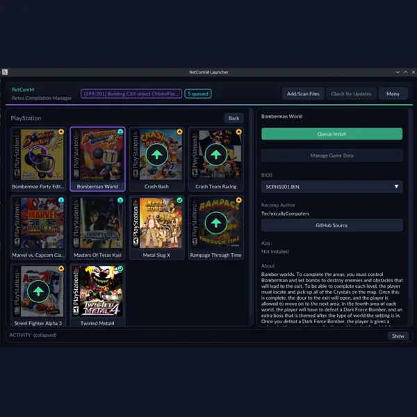The width and height of the screenshot is (417, 417).
Task: Click the update arrow on Crash Bash
Action: coord(156,154)
